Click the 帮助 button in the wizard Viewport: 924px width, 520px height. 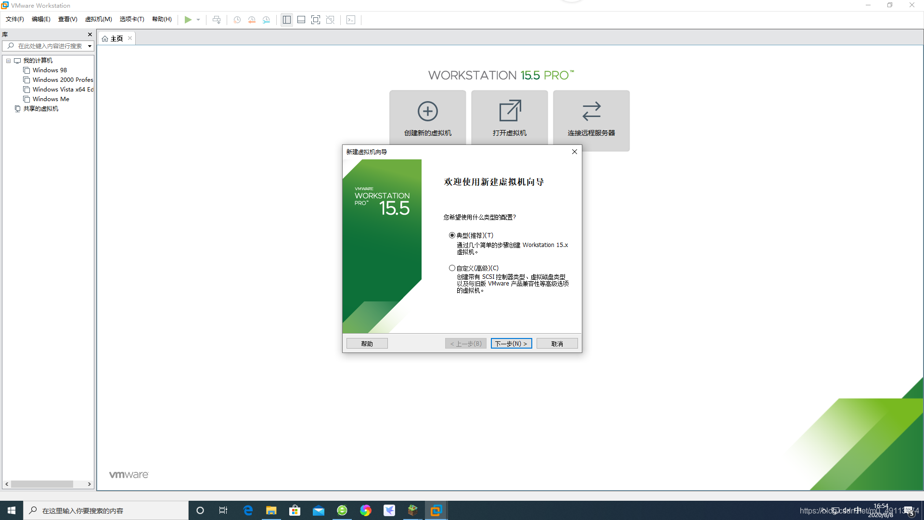(367, 344)
